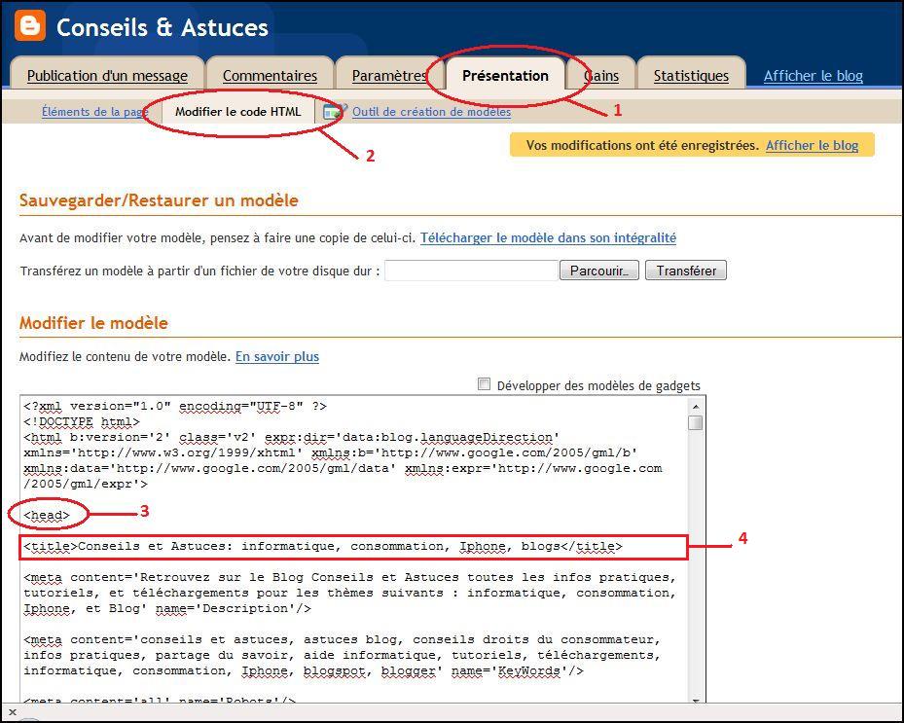Image resolution: width=904 pixels, height=723 pixels.
Task: Open the Publication d'un message tab
Action: [x=107, y=76]
